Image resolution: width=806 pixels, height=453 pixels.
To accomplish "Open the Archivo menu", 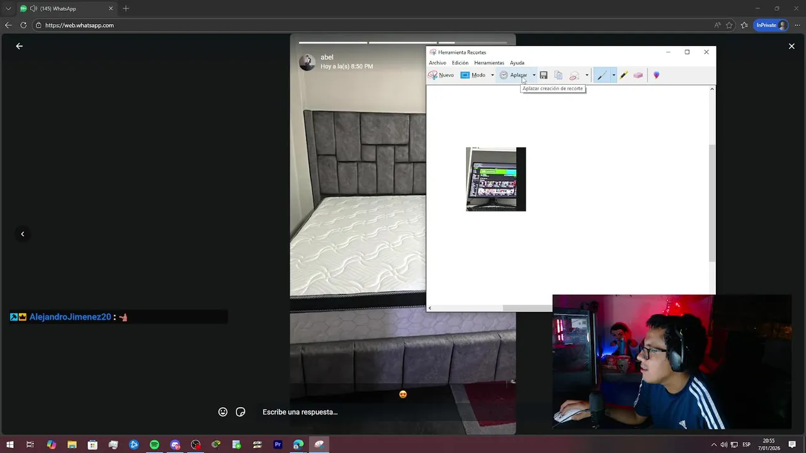I will click(438, 63).
